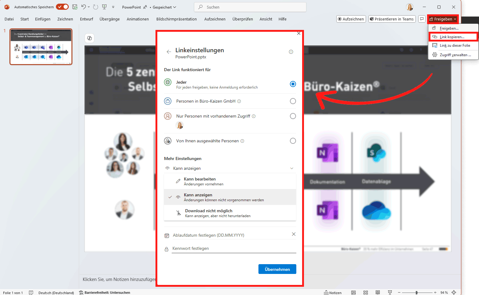
Task: Choose Freigeben... from share menu
Action: click(x=453, y=28)
